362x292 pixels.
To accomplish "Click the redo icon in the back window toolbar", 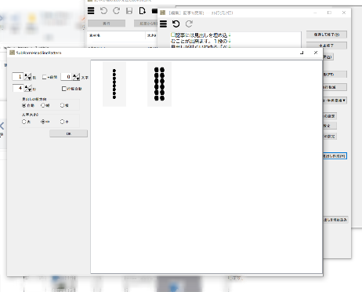I will click(117, 11).
